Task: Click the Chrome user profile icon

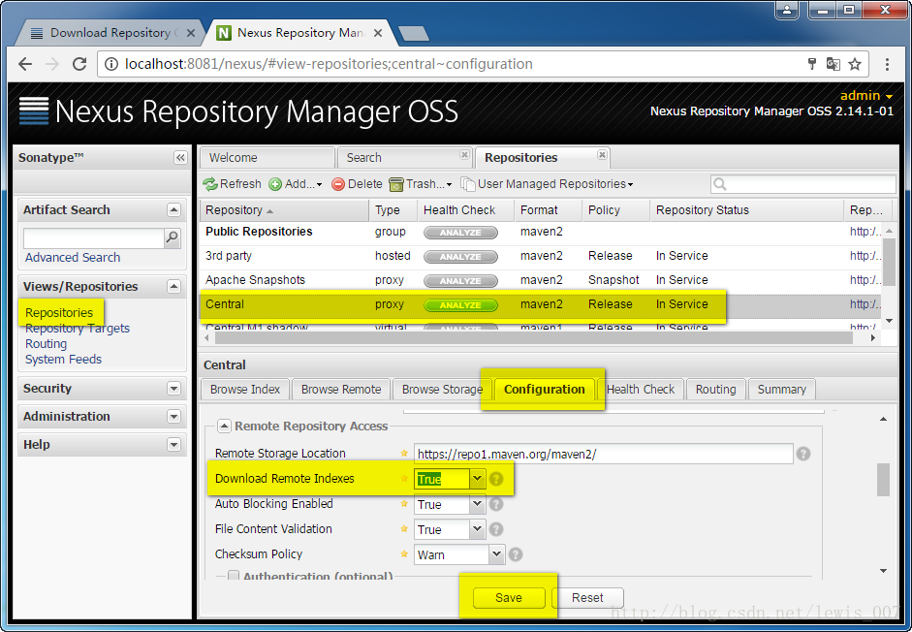Action: [787, 10]
